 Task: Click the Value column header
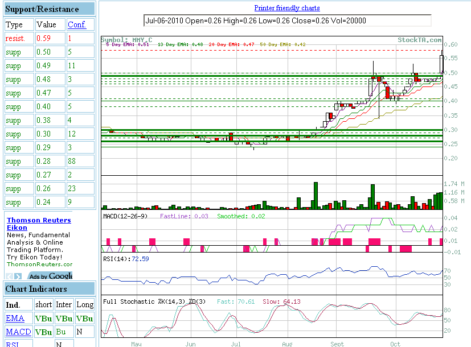point(50,24)
